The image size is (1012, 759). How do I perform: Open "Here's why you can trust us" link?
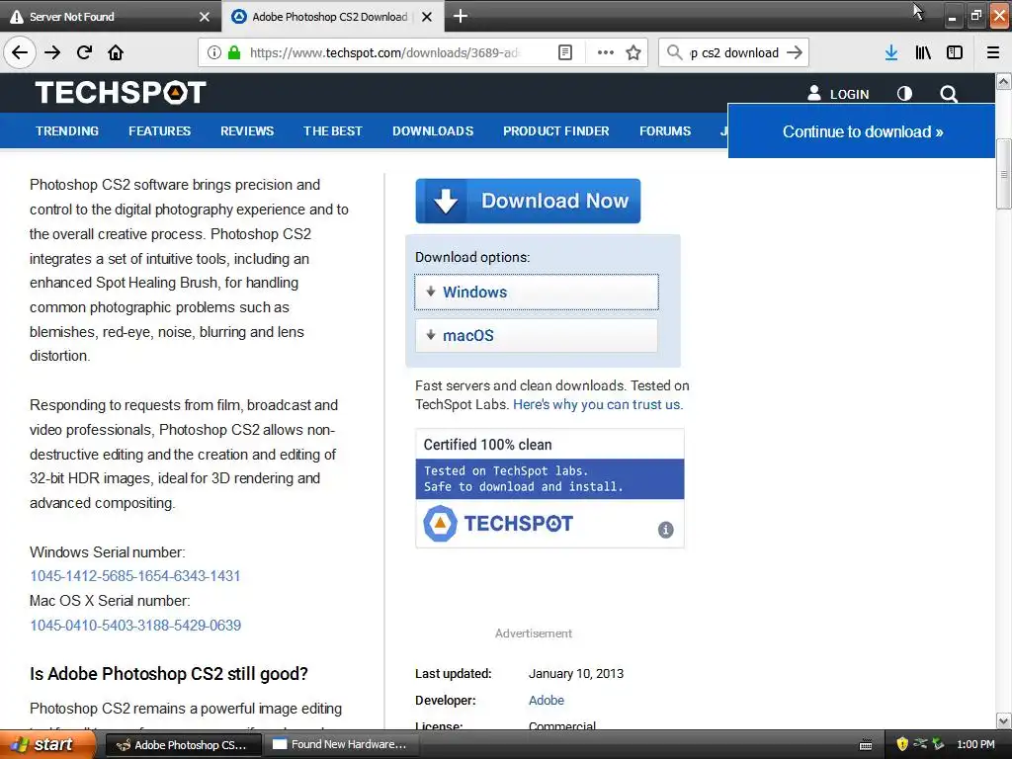pos(598,404)
